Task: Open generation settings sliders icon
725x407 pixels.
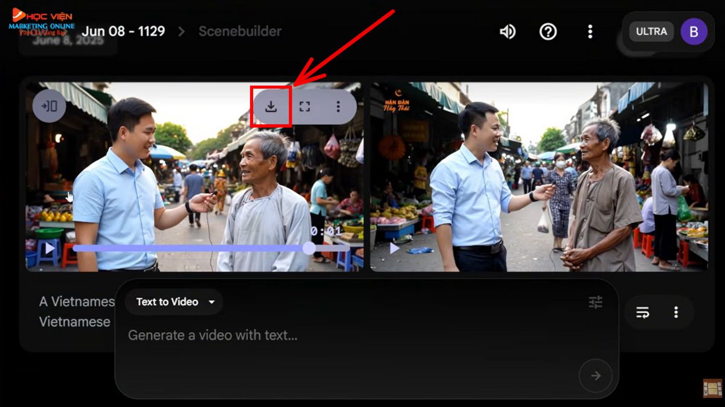Action: (x=596, y=302)
